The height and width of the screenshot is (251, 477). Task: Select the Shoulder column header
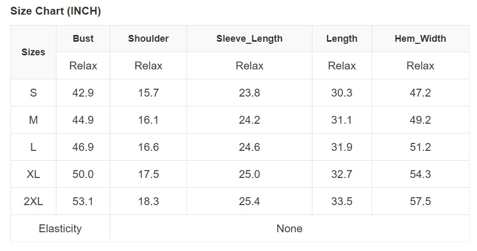pyautogui.click(x=148, y=39)
